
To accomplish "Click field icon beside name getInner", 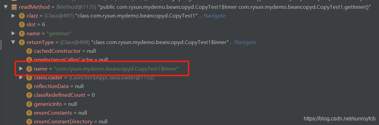I will (22, 33).
